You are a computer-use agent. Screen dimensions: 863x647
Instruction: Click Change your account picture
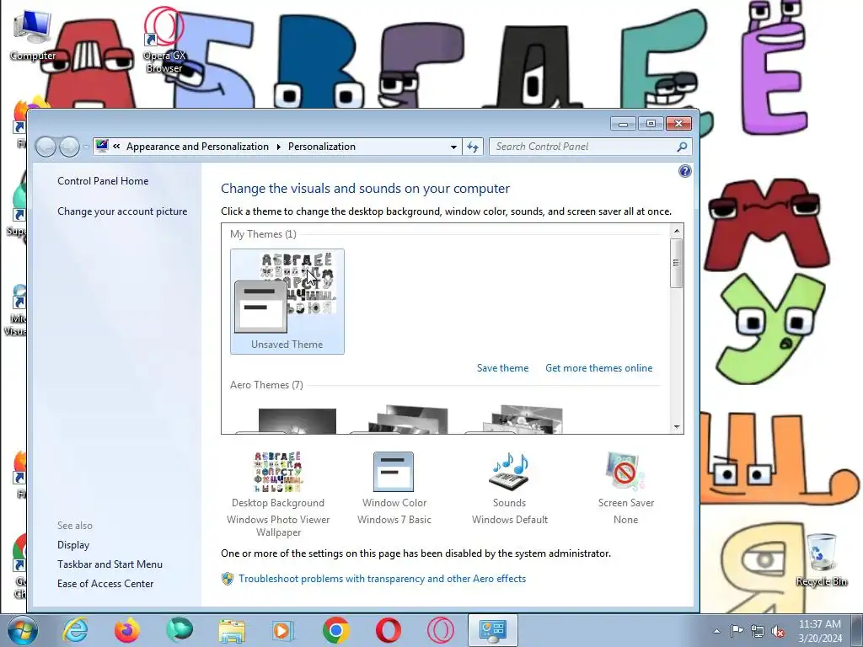point(122,211)
